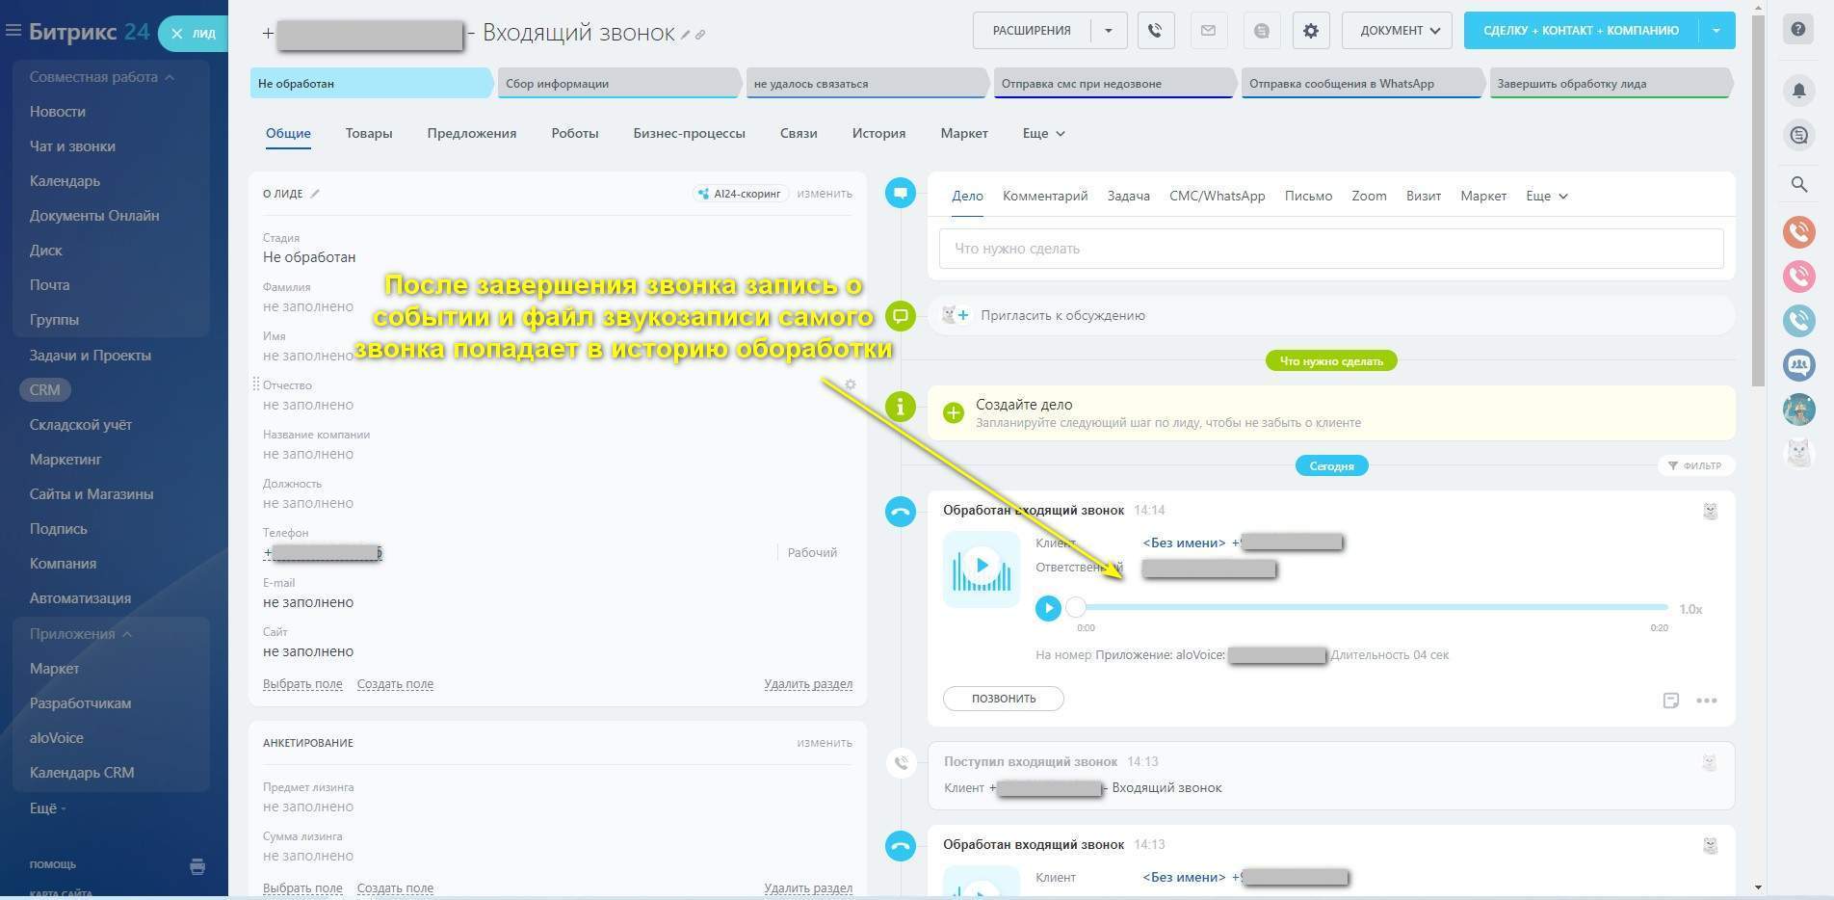Set stage to Завершить обработку лида
Image resolution: width=1834 pixels, height=900 pixels.
coord(1610,84)
